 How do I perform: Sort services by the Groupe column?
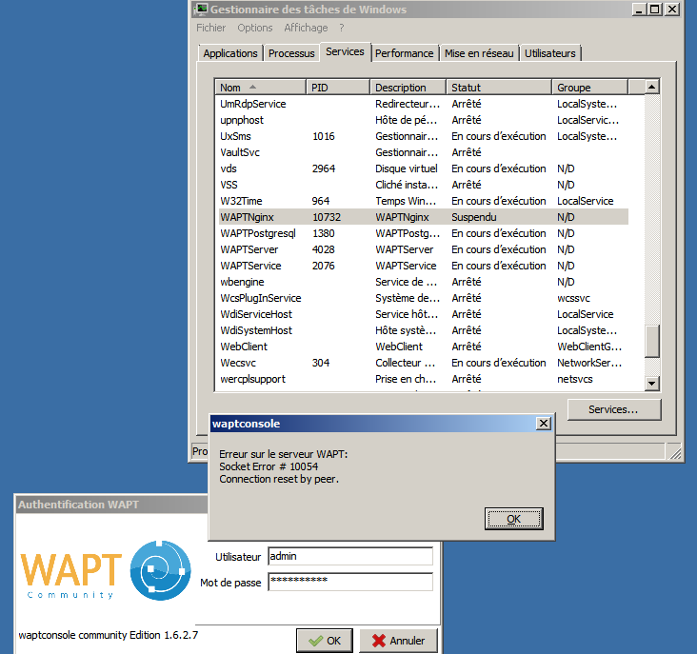[589, 88]
